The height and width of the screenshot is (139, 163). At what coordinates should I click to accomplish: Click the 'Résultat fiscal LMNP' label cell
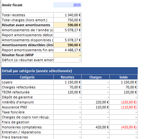pyautogui.click(x=27, y=55)
